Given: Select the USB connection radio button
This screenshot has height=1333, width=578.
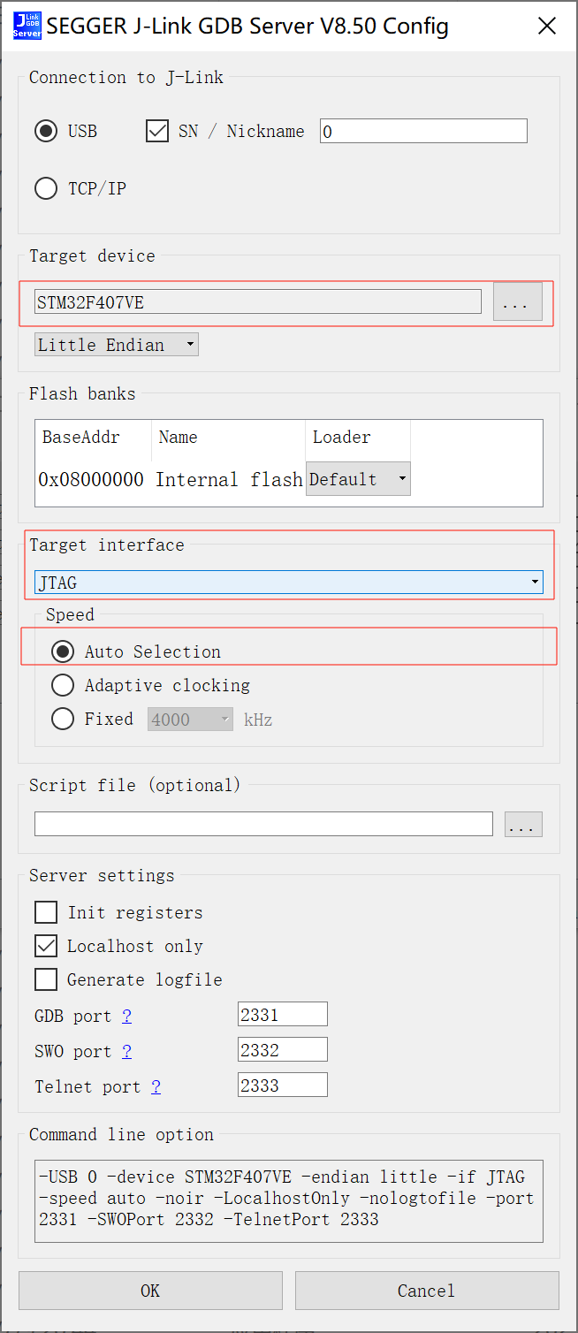Looking at the screenshot, I should pos(46,132).
